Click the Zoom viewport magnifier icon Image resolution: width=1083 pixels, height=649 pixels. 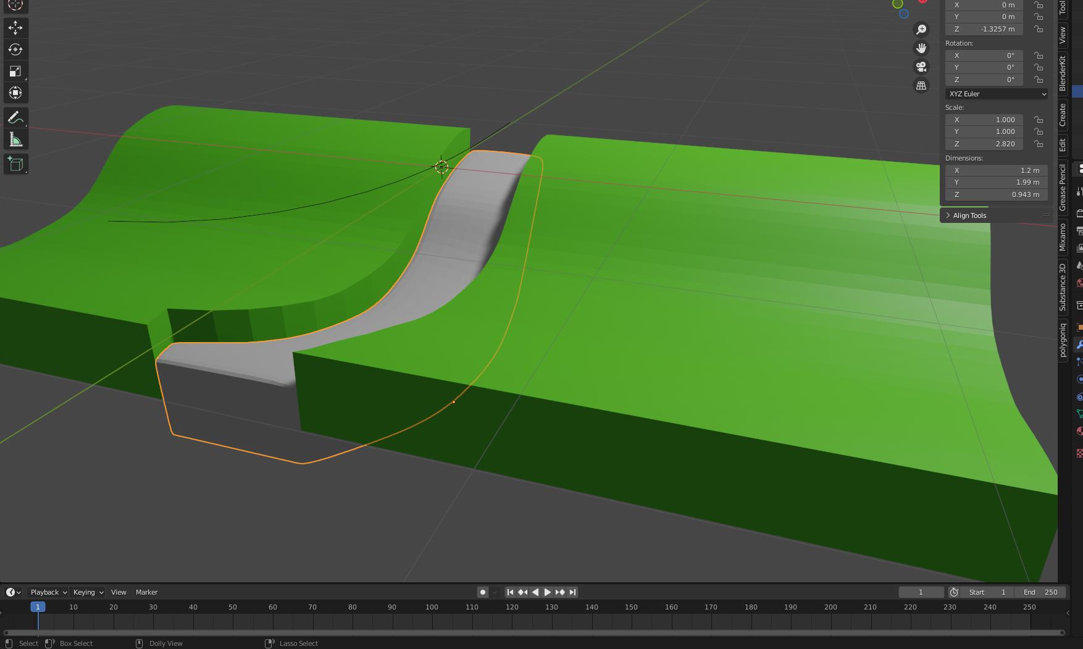pyautogui.click(x=921, y=30)
